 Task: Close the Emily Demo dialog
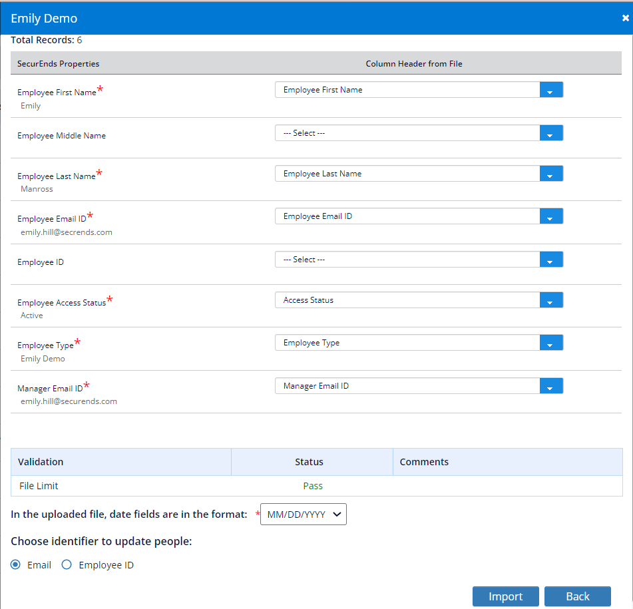[x=625, y=18]
